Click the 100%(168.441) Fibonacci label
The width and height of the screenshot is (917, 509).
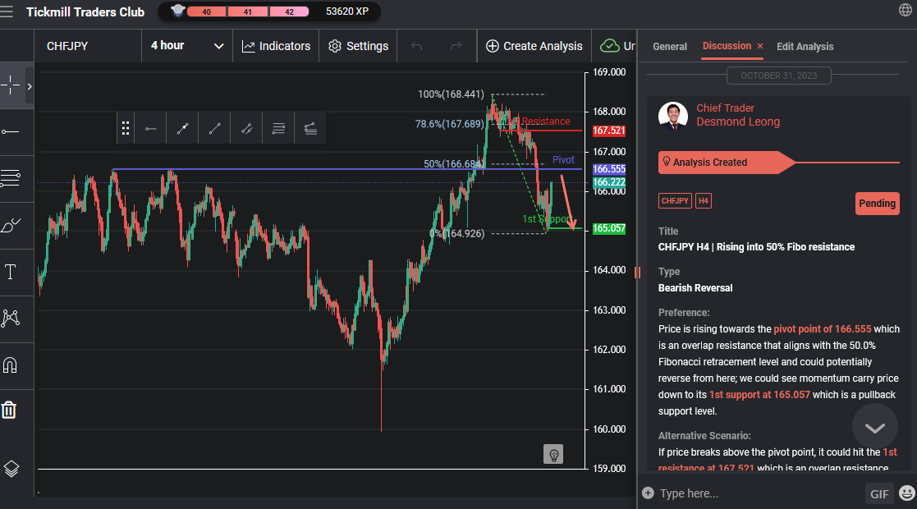(451, 94)
